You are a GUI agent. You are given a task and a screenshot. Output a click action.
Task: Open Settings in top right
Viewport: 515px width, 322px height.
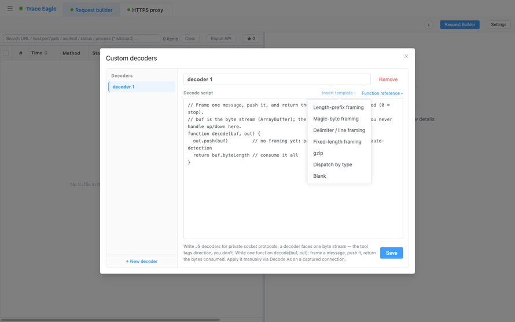click(x=498, y=25)
